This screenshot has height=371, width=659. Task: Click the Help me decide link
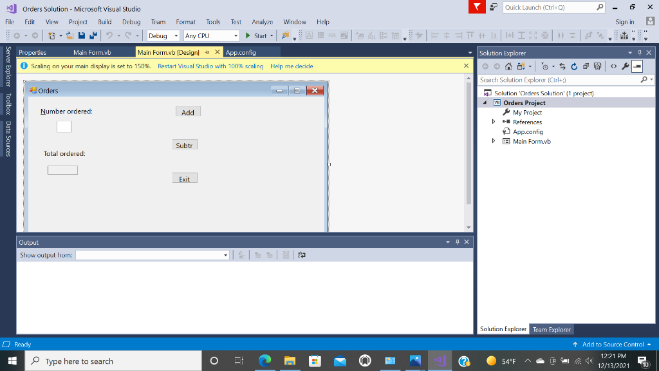(292, 66)
